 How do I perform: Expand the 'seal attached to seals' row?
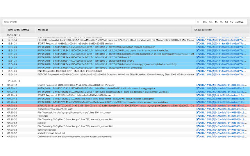point(3,54)
